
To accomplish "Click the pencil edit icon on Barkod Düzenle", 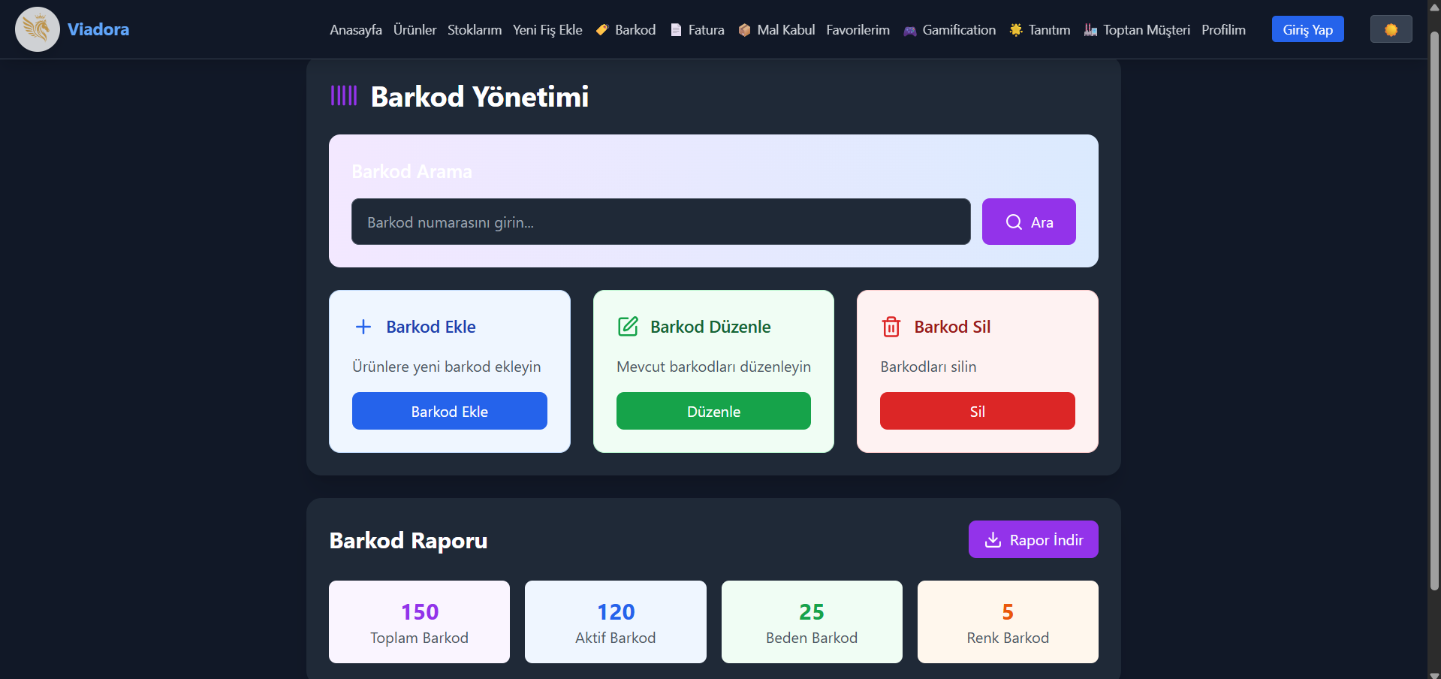I will point(628,327).
